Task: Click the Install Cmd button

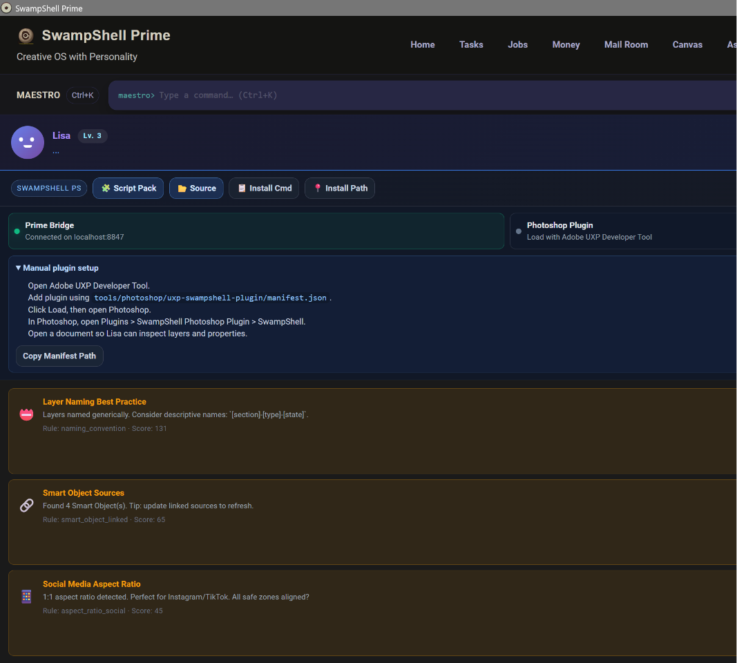Action: pyautogui.click(x=264, y=189)
